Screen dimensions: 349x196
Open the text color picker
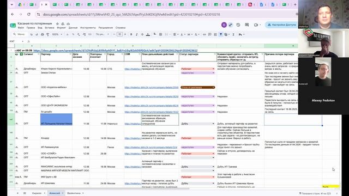[148, 34]
